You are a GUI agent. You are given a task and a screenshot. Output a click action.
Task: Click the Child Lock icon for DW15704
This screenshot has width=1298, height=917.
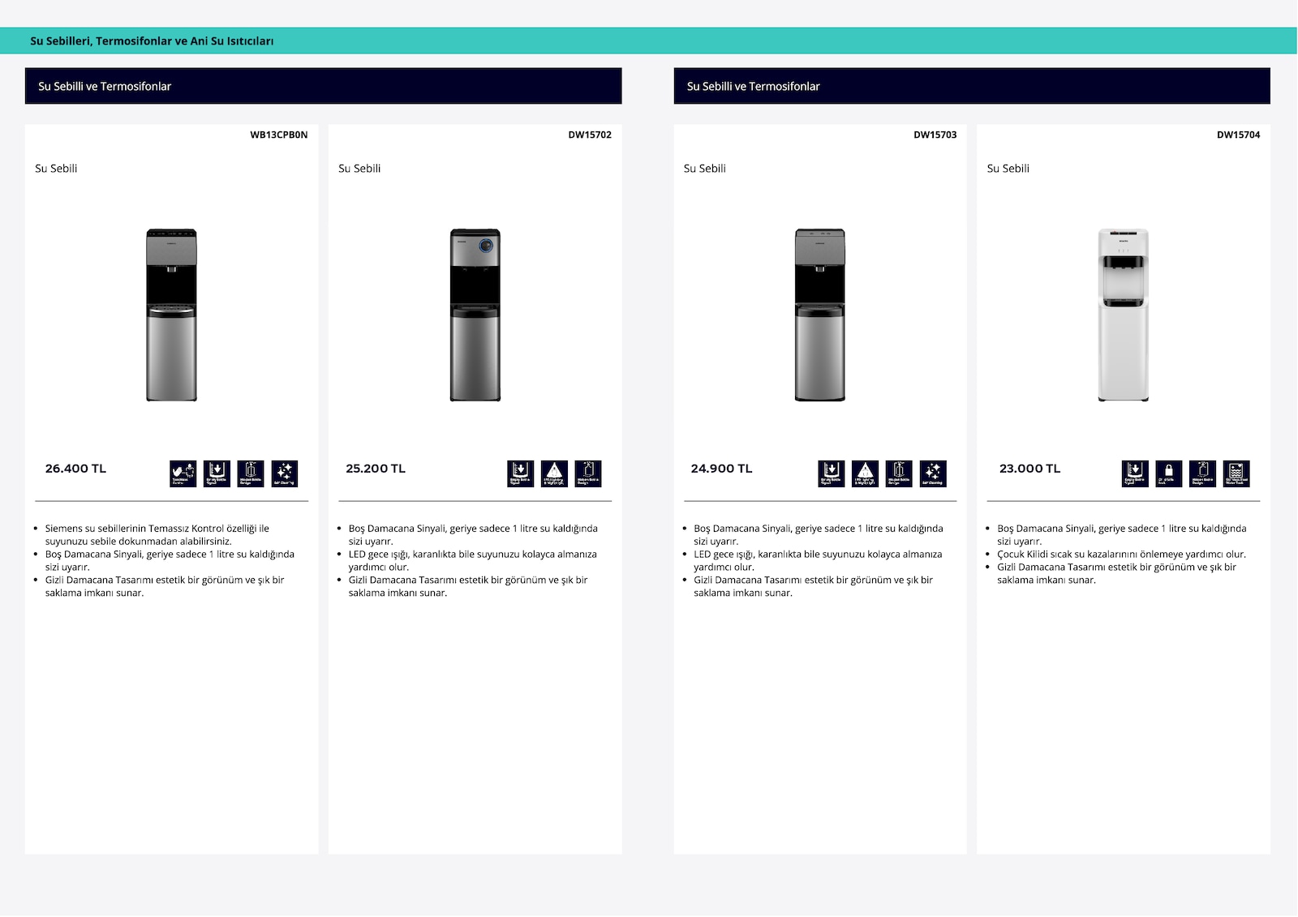pyautogui.click(x=1169, y=473)
